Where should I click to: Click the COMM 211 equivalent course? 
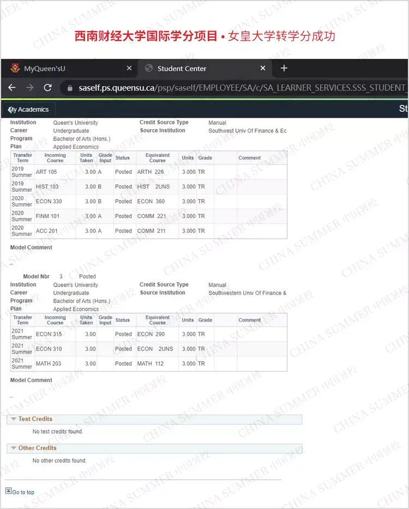click(151, 231)
